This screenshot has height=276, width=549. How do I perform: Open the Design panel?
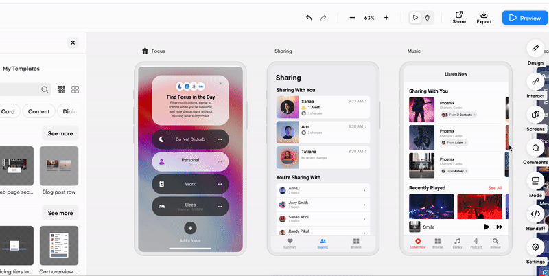click(x=535, y=49)
